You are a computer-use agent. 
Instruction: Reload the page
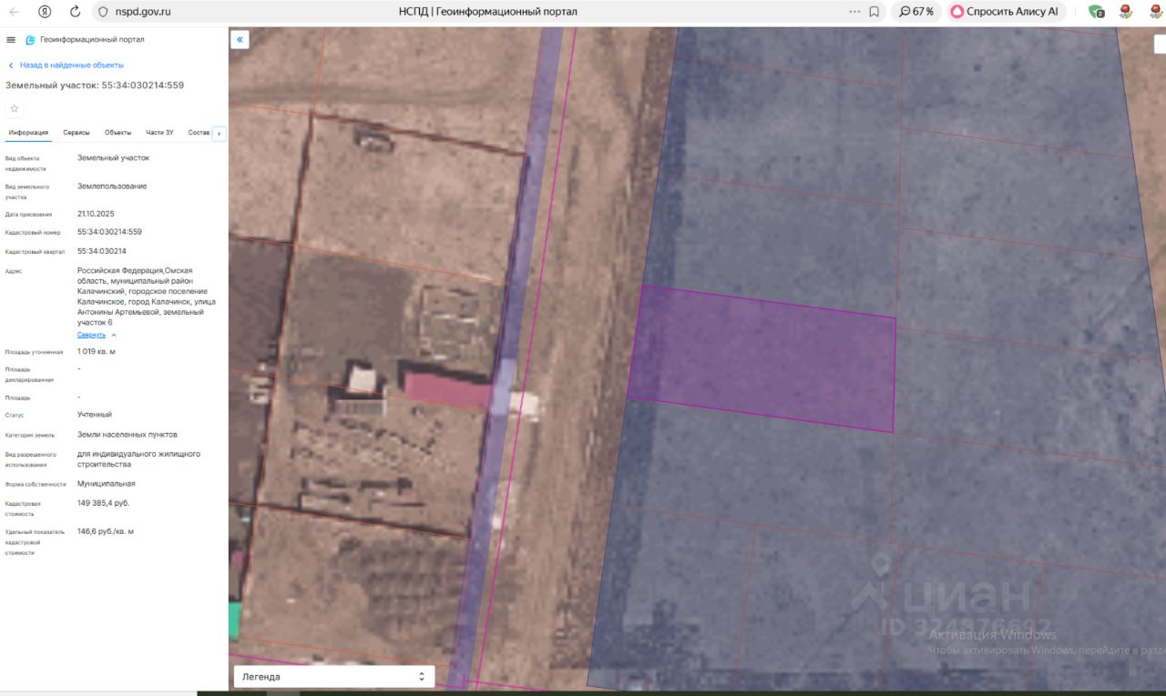coord(75,12)
